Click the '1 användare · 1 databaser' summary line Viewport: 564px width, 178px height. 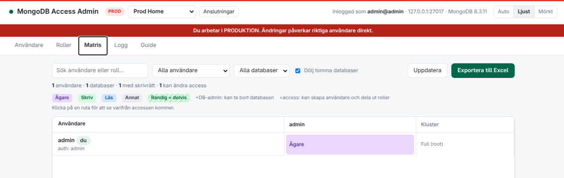[x=129, y=85]
